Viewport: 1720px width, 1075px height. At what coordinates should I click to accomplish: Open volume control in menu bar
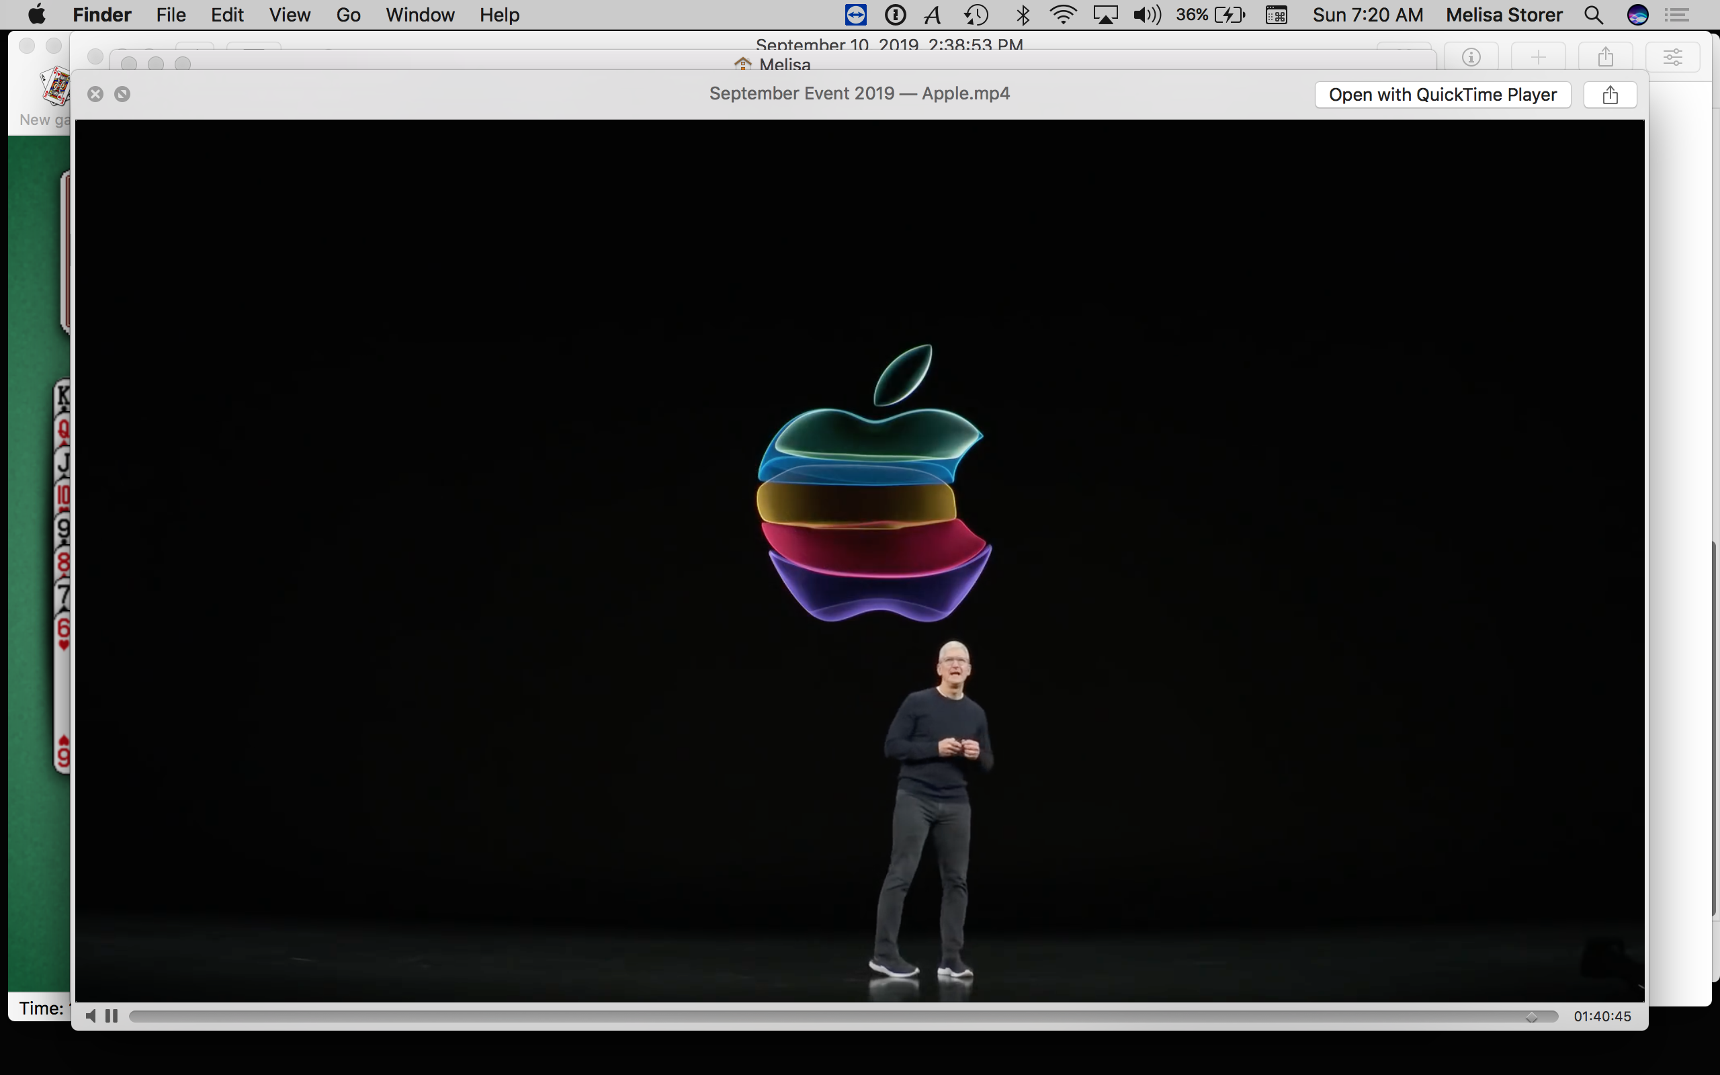pyautogui.click(x=1148, y=15)
